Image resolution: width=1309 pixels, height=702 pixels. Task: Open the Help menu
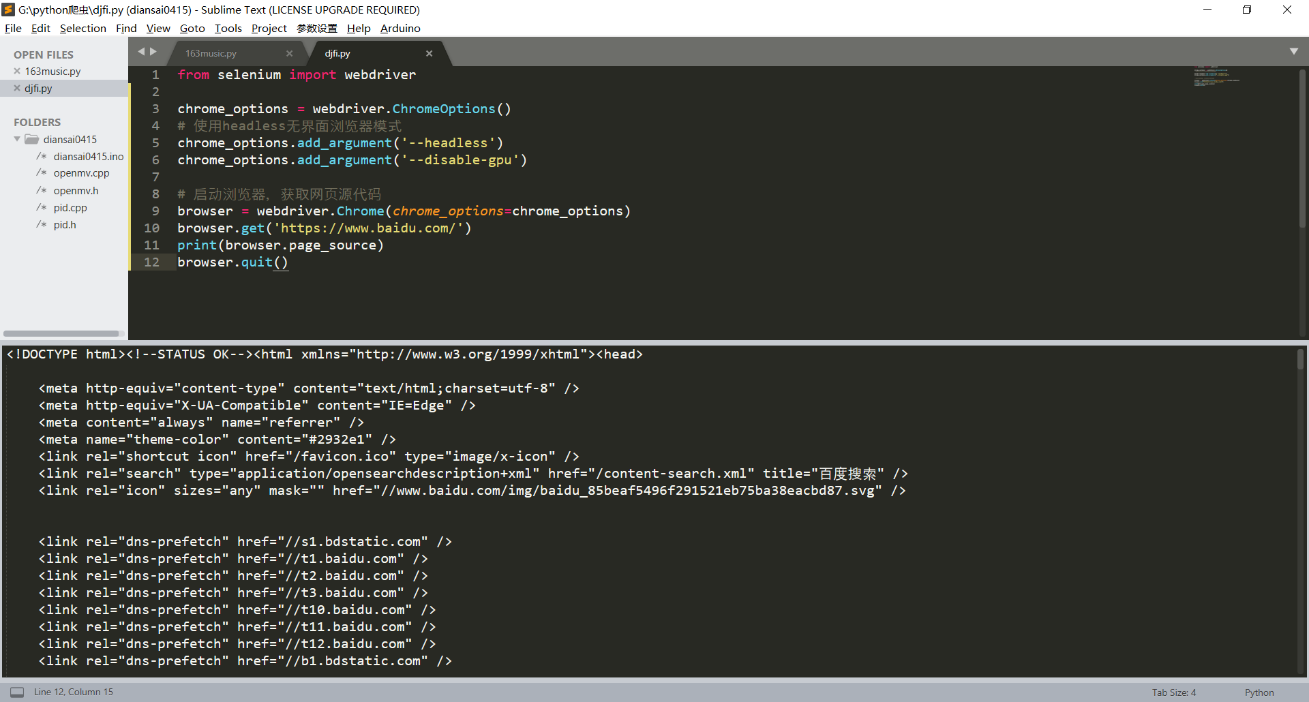tap(359, 28)
